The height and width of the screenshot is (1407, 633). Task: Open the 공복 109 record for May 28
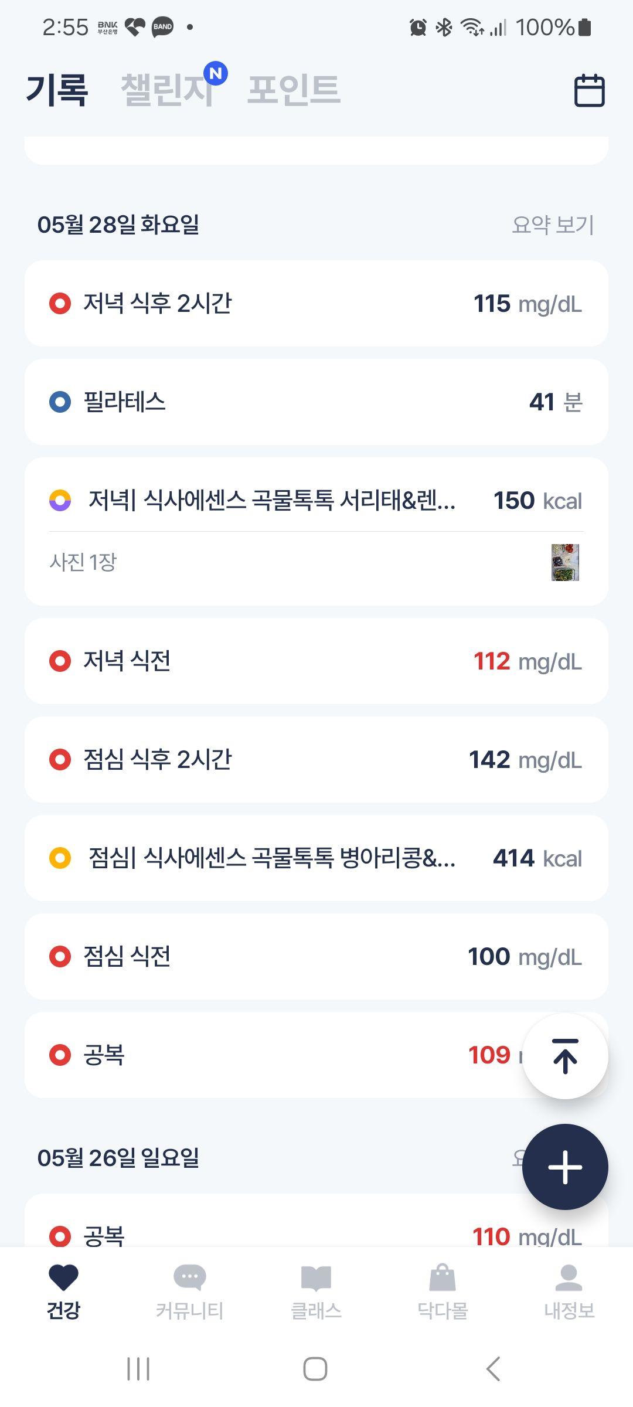(x=273, y=1055)
